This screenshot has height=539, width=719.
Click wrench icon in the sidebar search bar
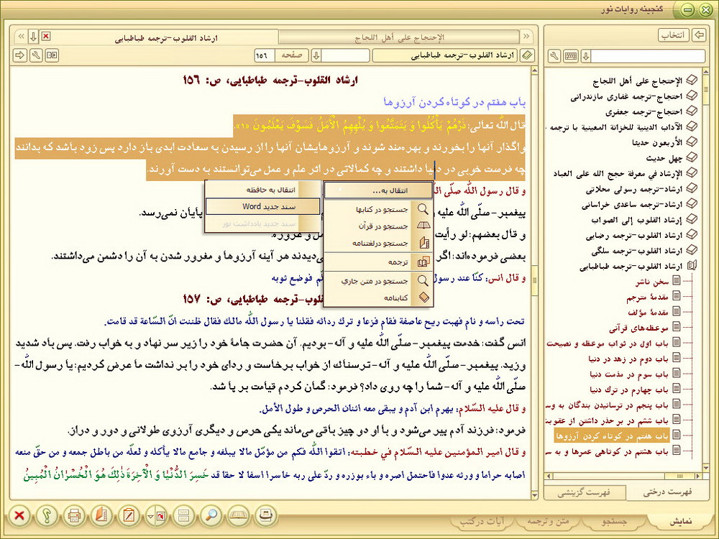pyautogui.click(x=554, y=56)
